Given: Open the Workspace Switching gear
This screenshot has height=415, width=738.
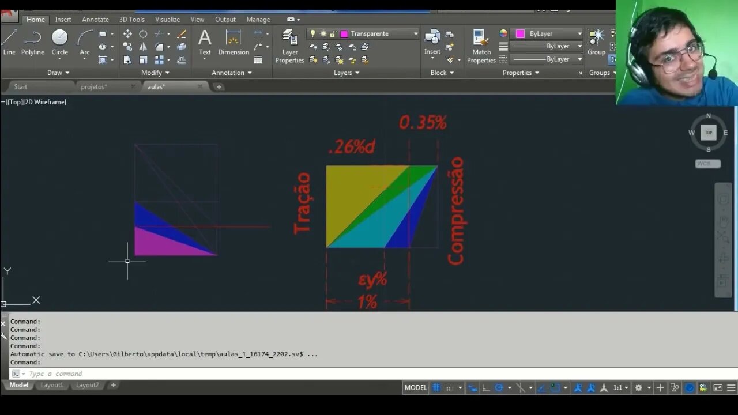Looking at the screenshot, I should point(638,388).
